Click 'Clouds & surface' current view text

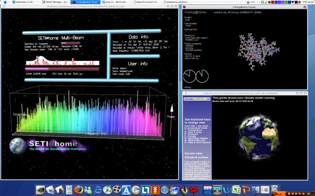pyautogui.click(x=196, y=157)
